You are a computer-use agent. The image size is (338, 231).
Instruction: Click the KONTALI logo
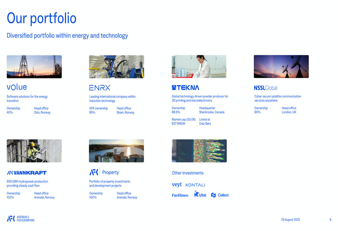click(195, 185)
